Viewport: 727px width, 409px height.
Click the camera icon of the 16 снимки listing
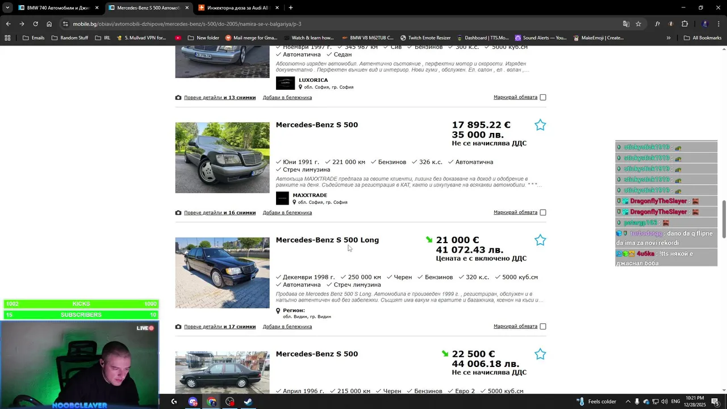click(x=178, y=213)
